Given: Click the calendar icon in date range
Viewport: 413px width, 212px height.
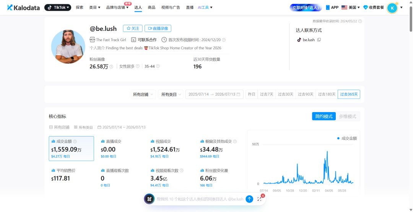Looking at the screenshot, I should click(x=238, y=94).
